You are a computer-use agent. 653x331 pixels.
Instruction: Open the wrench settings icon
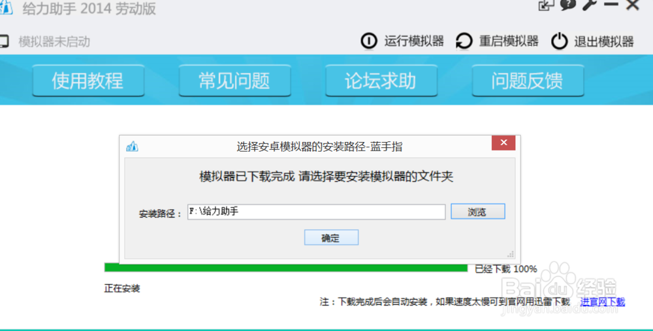click(x=589, y=5)
